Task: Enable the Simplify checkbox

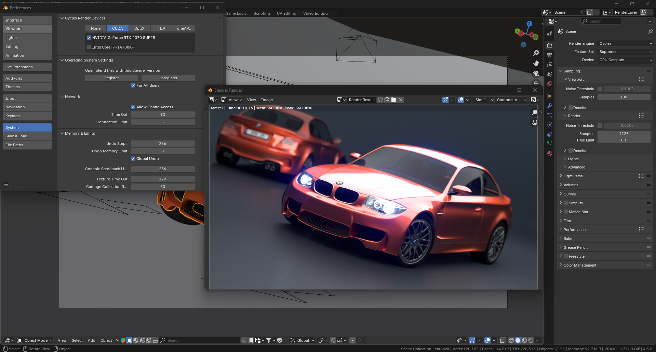Action: (x=566, y=203)
